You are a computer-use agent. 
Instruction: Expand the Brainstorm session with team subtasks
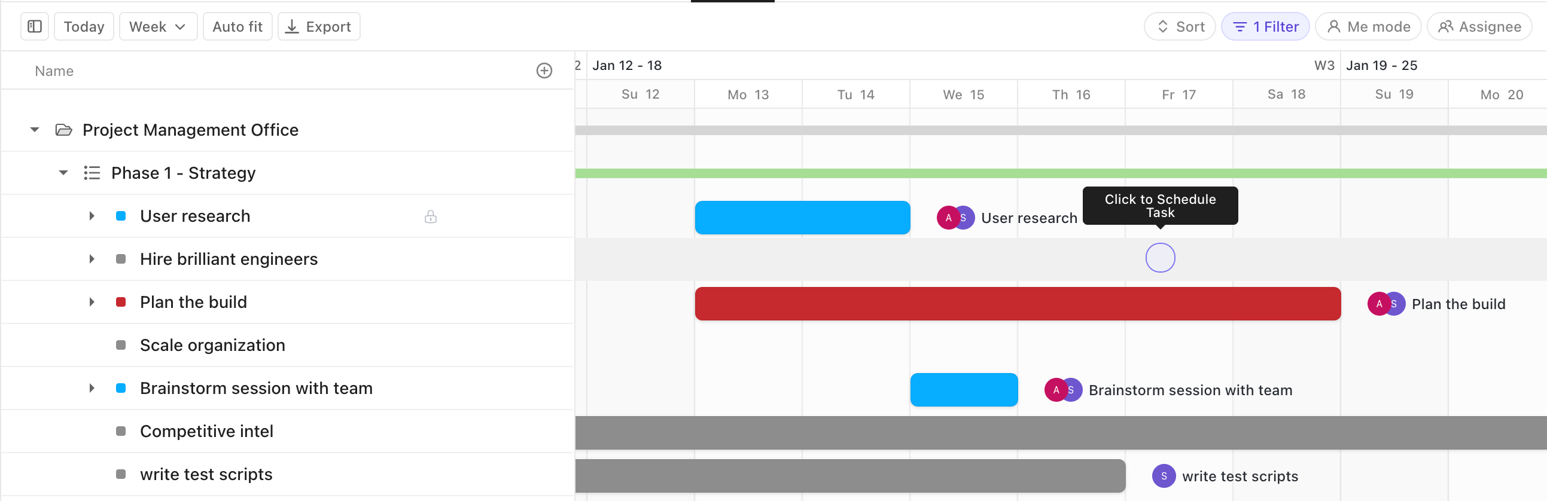92,388
